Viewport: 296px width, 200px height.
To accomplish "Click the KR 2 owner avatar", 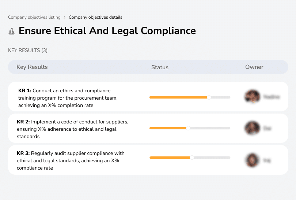I will pos(253,128).
